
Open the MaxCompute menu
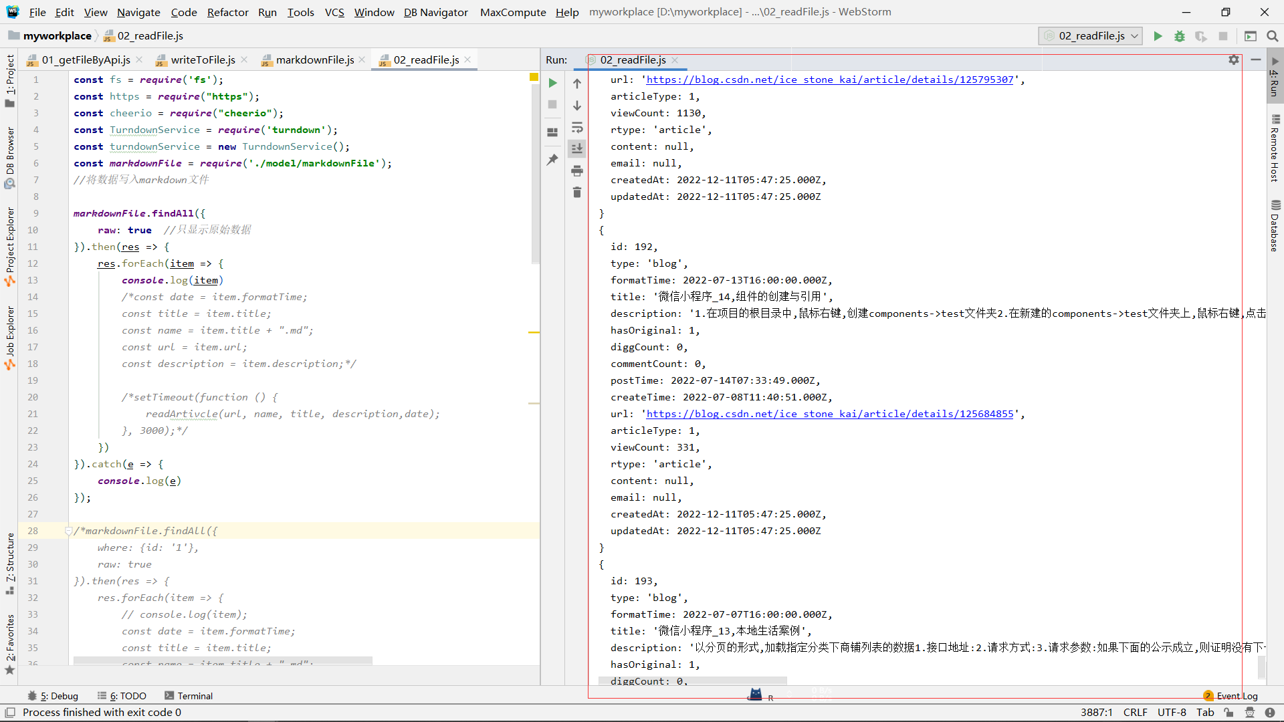pos(513,12)
